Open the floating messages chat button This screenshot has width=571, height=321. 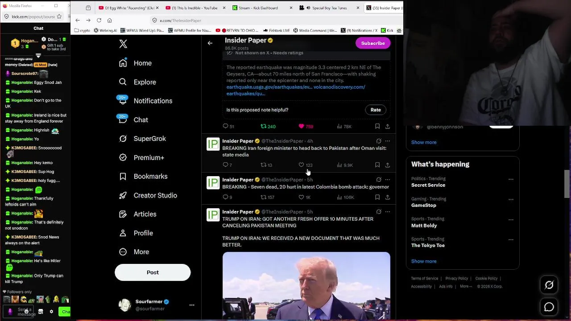click(549, 307)
